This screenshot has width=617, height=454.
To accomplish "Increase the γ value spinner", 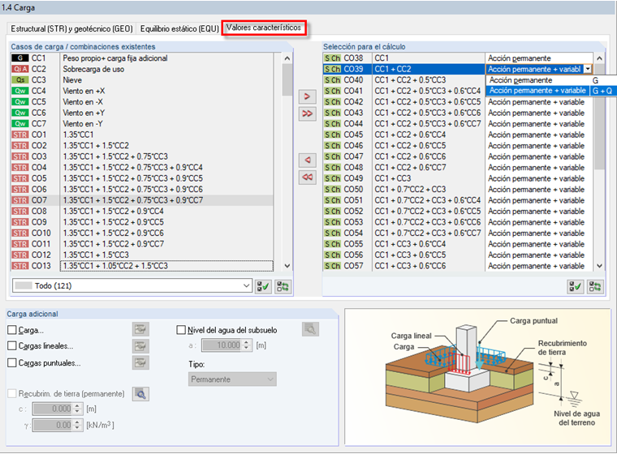I will pyautogui.click(x=77, y=422).
